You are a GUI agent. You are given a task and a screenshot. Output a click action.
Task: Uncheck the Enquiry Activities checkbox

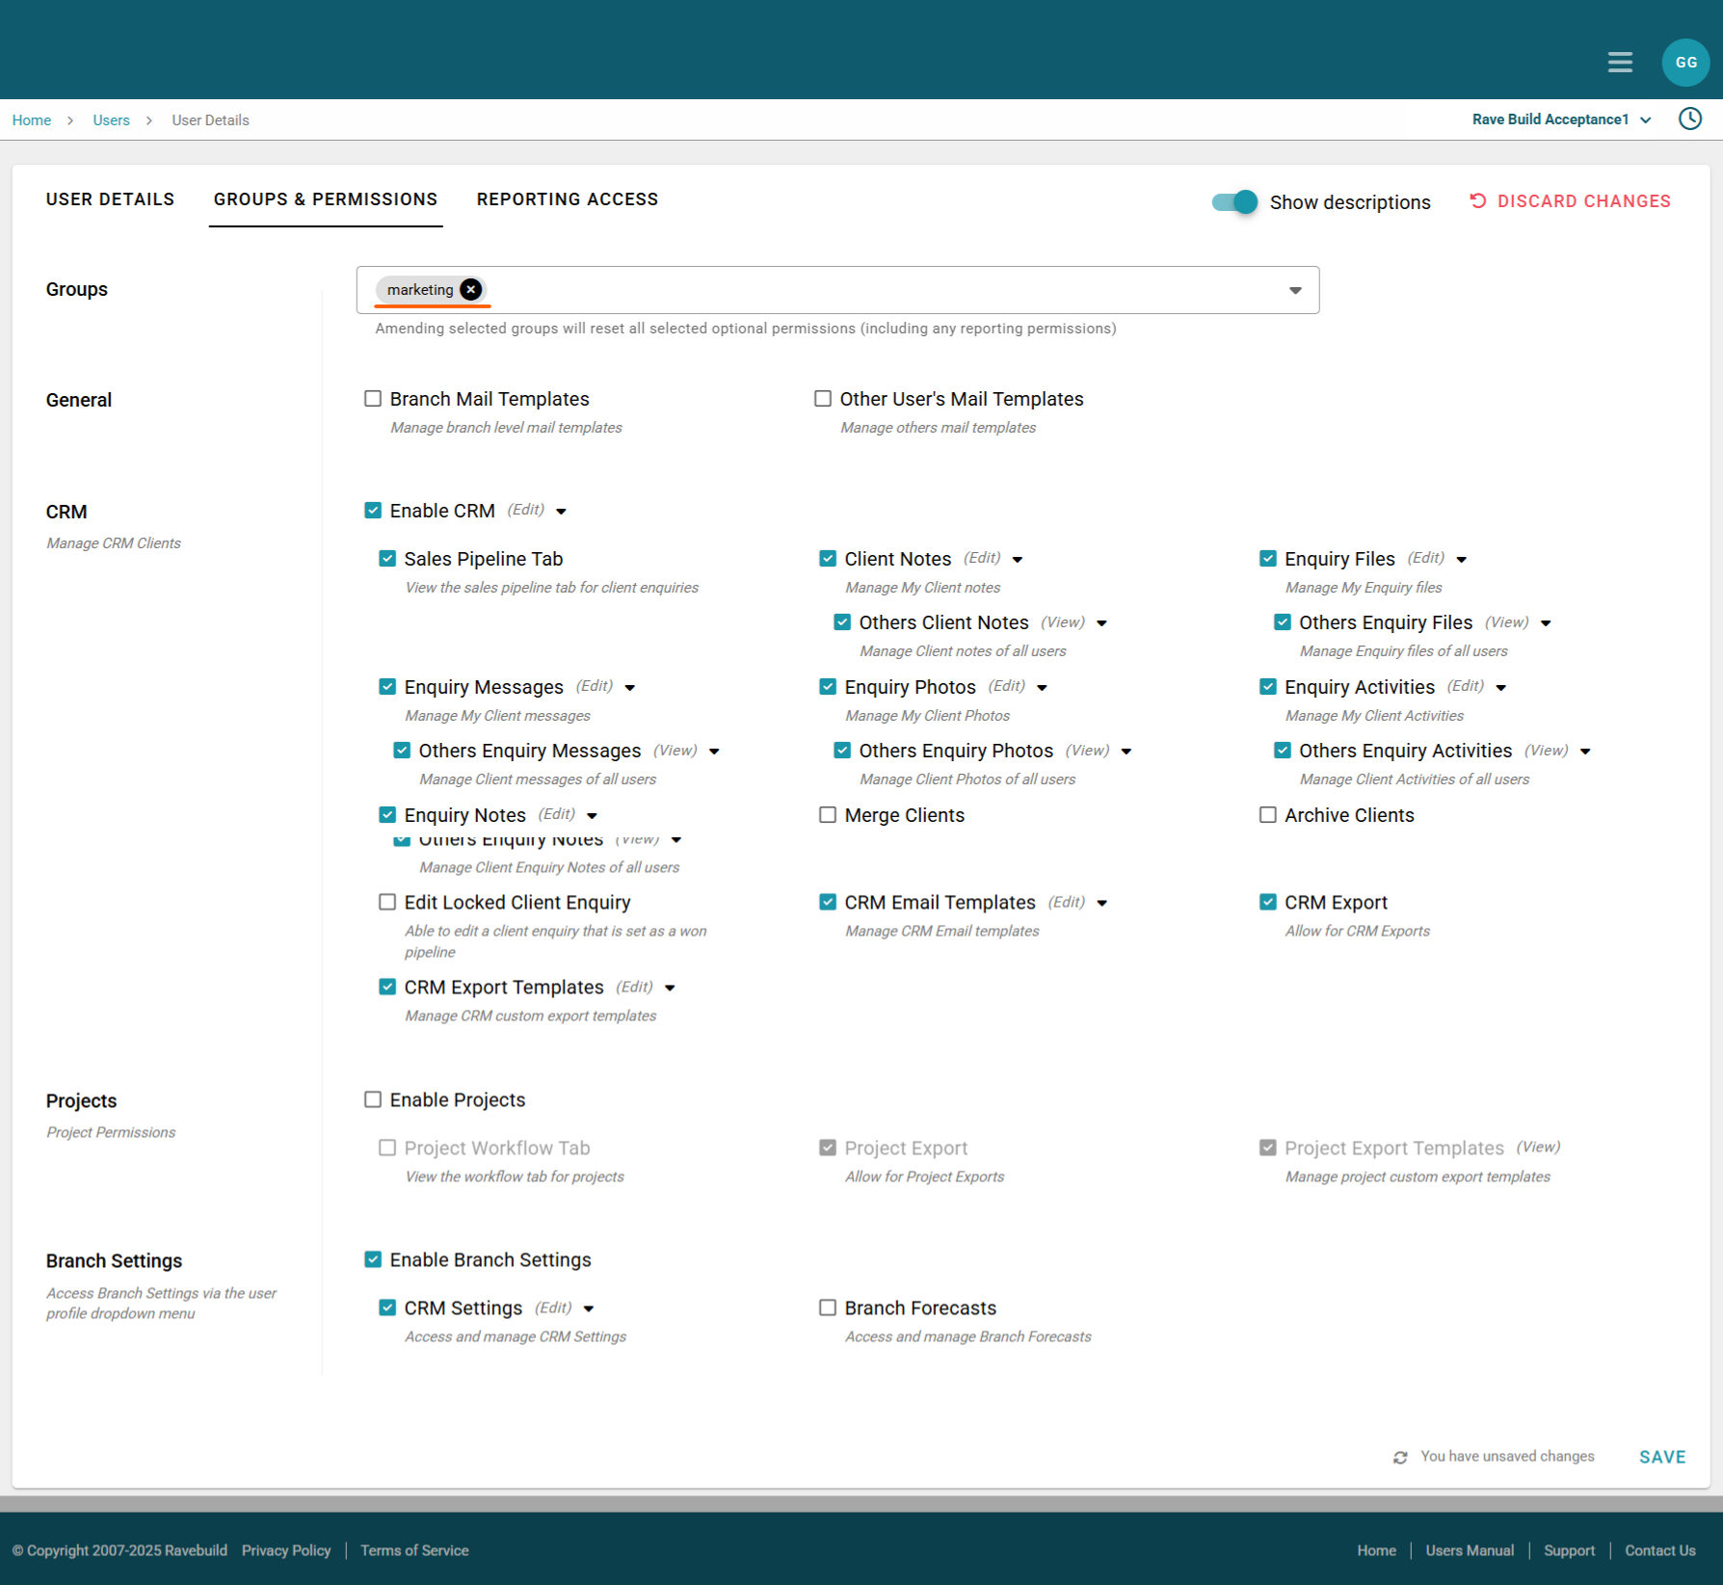tap(1268, 687)
